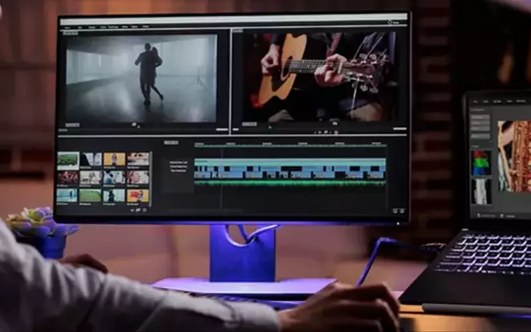This screenshot has height=332, width=531.
Task: Click the second bottom icon on the laptop app
Action: pyautogui.click(x=502, y=216)
